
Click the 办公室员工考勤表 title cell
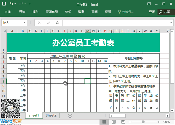tap(83, 42)
